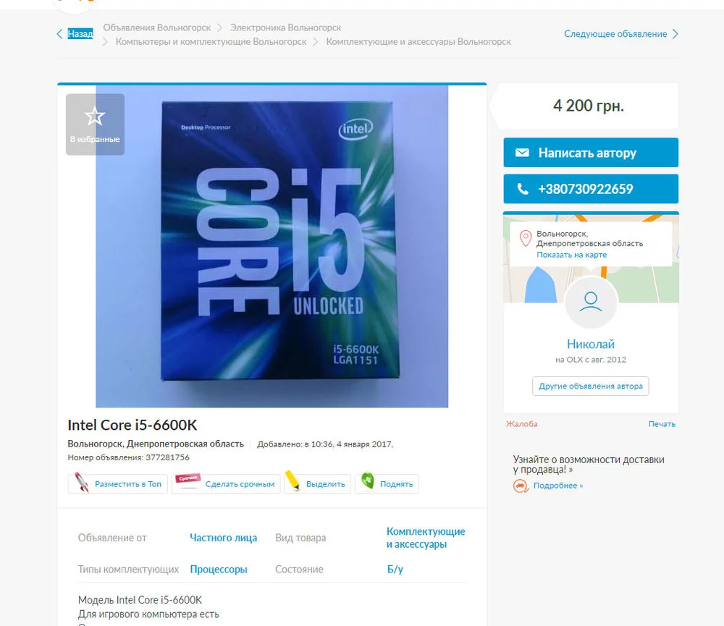Click the envelope icon on Написать автору
This screenshot has height=626, width=724.
pos(522,153)
